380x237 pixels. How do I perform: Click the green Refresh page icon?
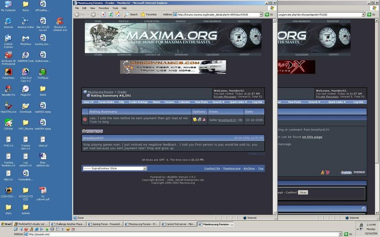(111, 14)
